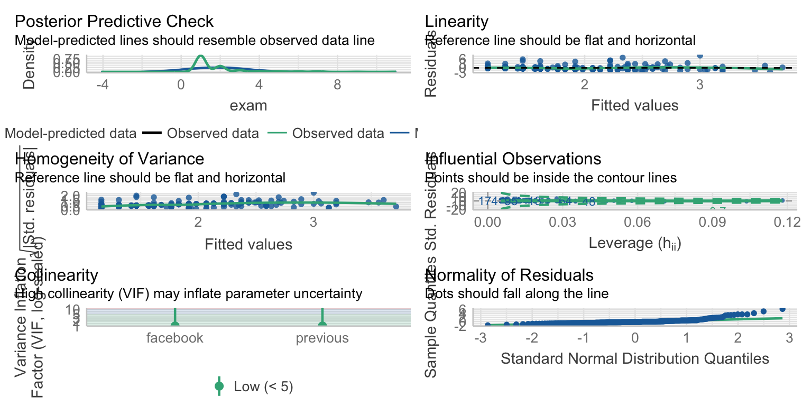Click the black line legend key
812x406 pixels.
(153, 133)
